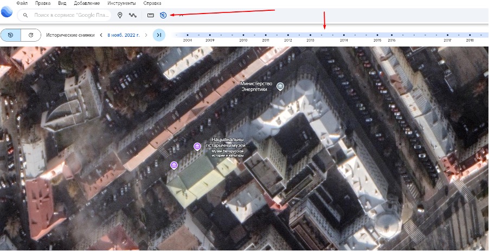Select the 2011 timeline marker
The height and width of the screenshot is (251, 489).
(x=266, y=35)
